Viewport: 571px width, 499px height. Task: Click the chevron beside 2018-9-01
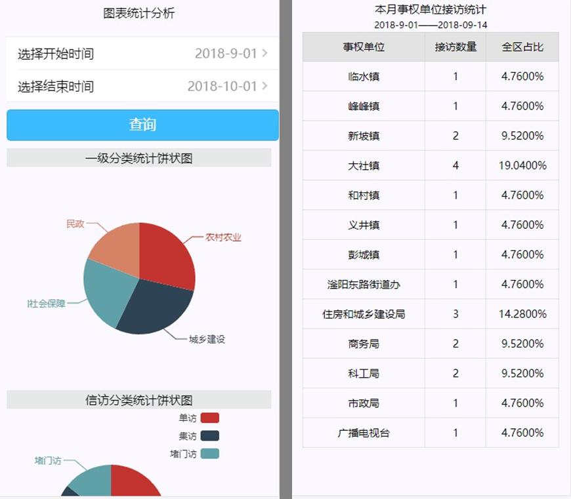click(x=264, y=54)
